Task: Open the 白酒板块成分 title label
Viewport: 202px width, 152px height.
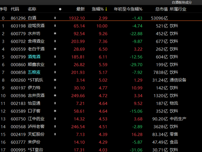Action: 182,2
